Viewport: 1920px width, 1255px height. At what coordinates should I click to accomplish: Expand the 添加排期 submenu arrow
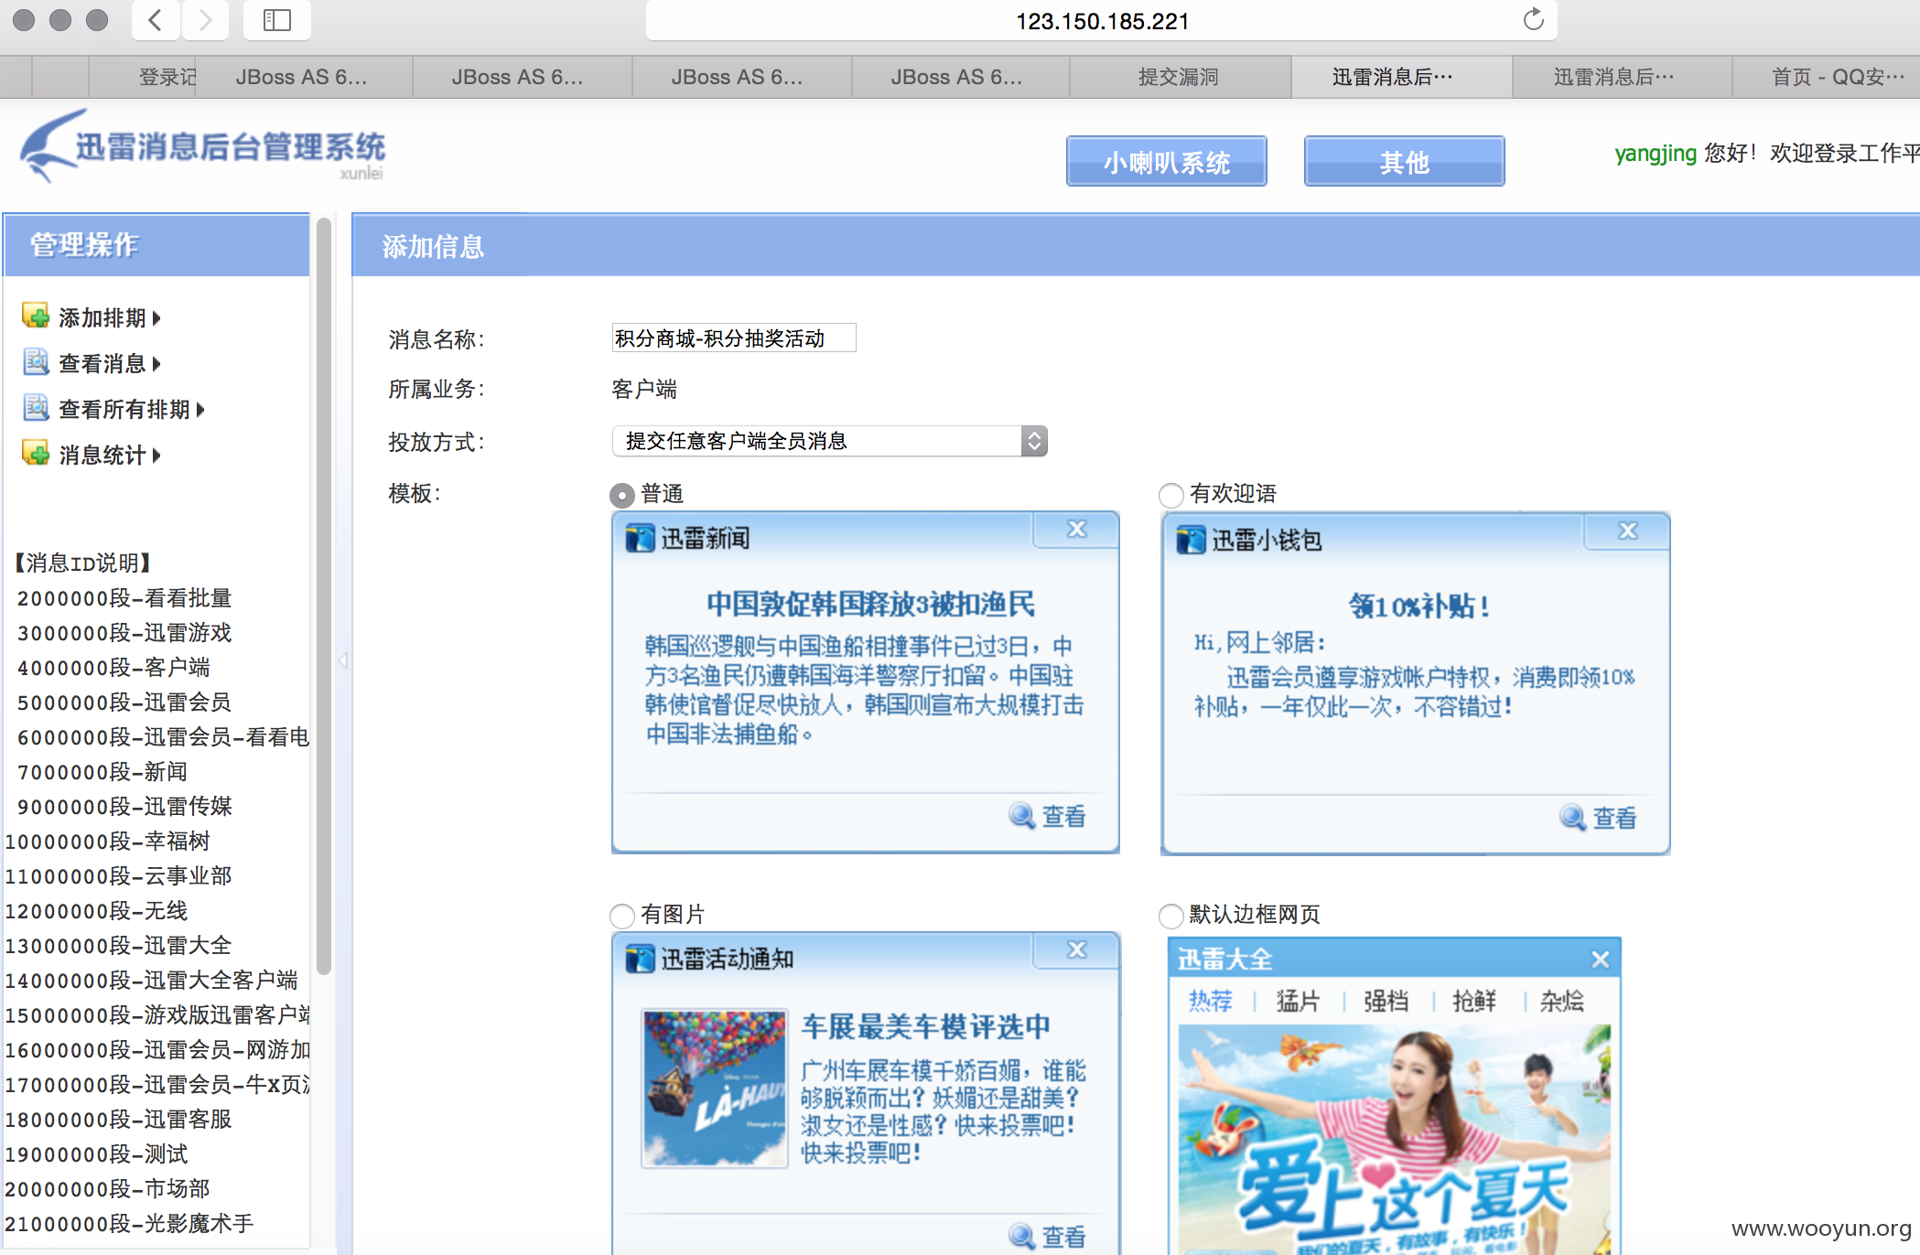point(156,318)
